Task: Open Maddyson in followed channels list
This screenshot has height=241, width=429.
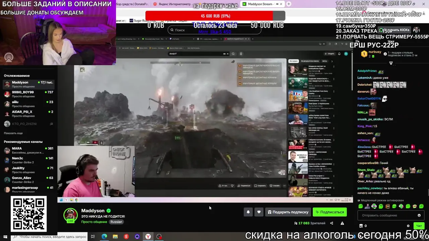Action: (x=28, y=85)
